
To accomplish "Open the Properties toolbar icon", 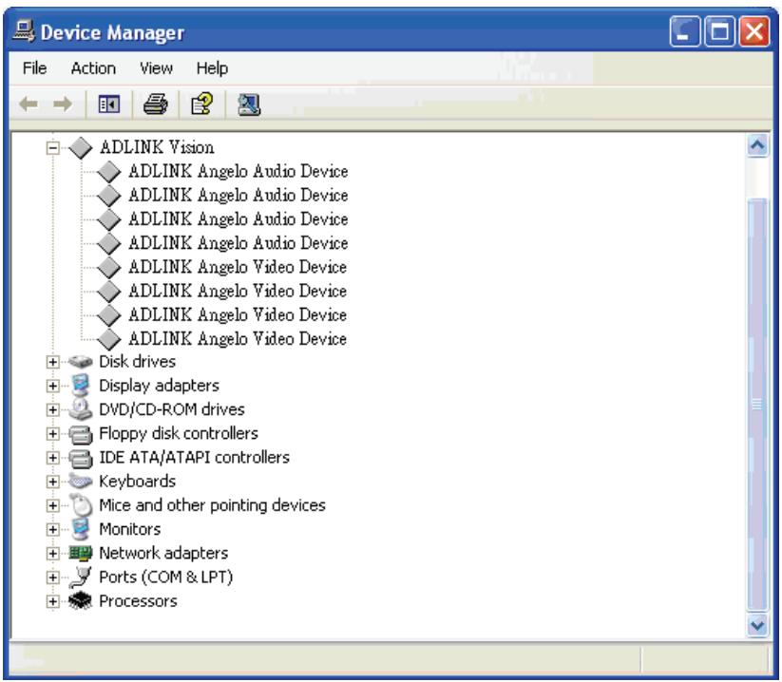I will pos(202,104).
